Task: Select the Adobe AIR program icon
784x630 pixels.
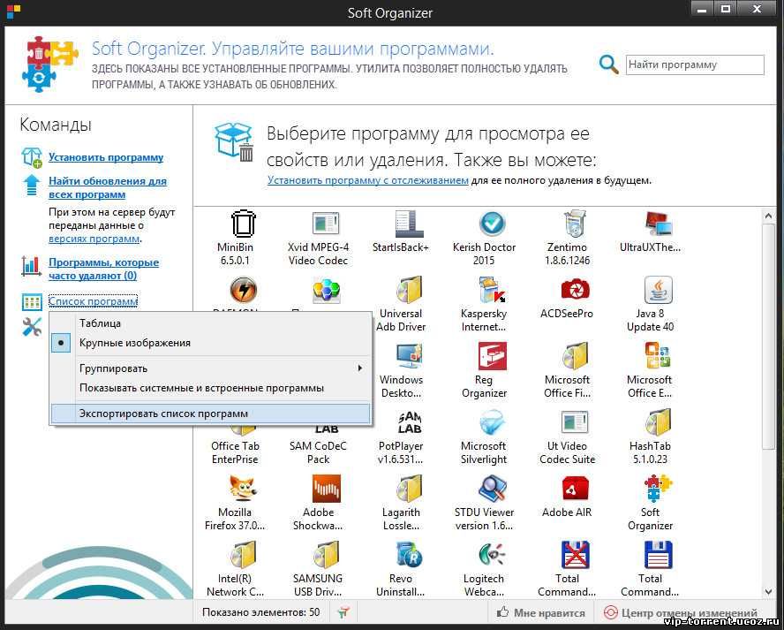Action: click(575, 489)
